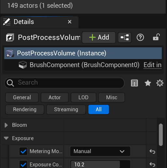Screen dimensions: 167x168
Task: Switch to the Streaming filter tab
Action: click(66, 109)
